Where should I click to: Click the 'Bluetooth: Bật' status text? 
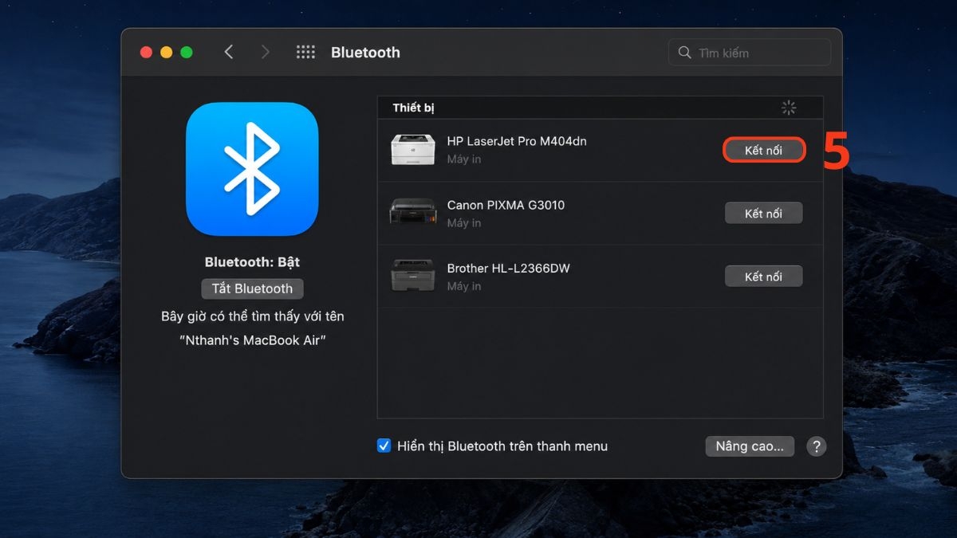pos(252,262)
